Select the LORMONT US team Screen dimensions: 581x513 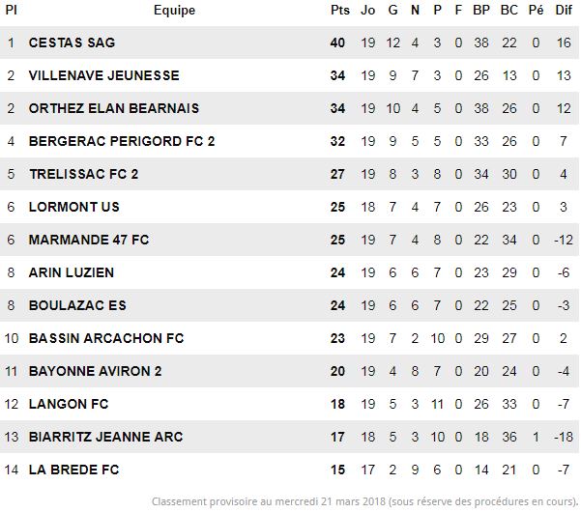74,207
